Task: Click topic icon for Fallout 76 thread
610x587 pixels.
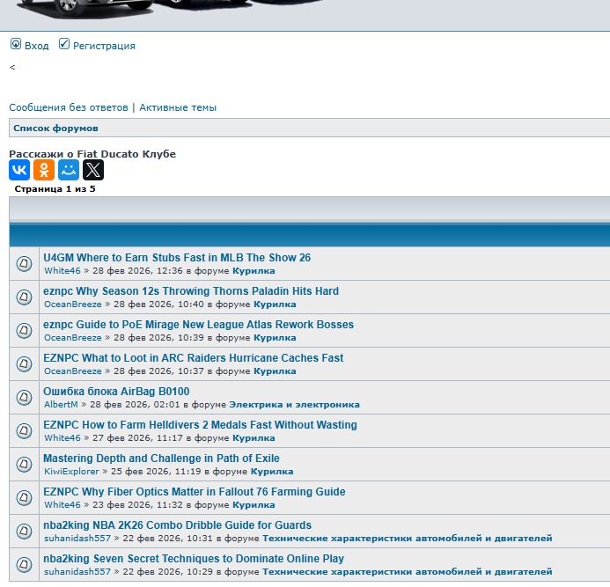Action: [x=24, y=498]
